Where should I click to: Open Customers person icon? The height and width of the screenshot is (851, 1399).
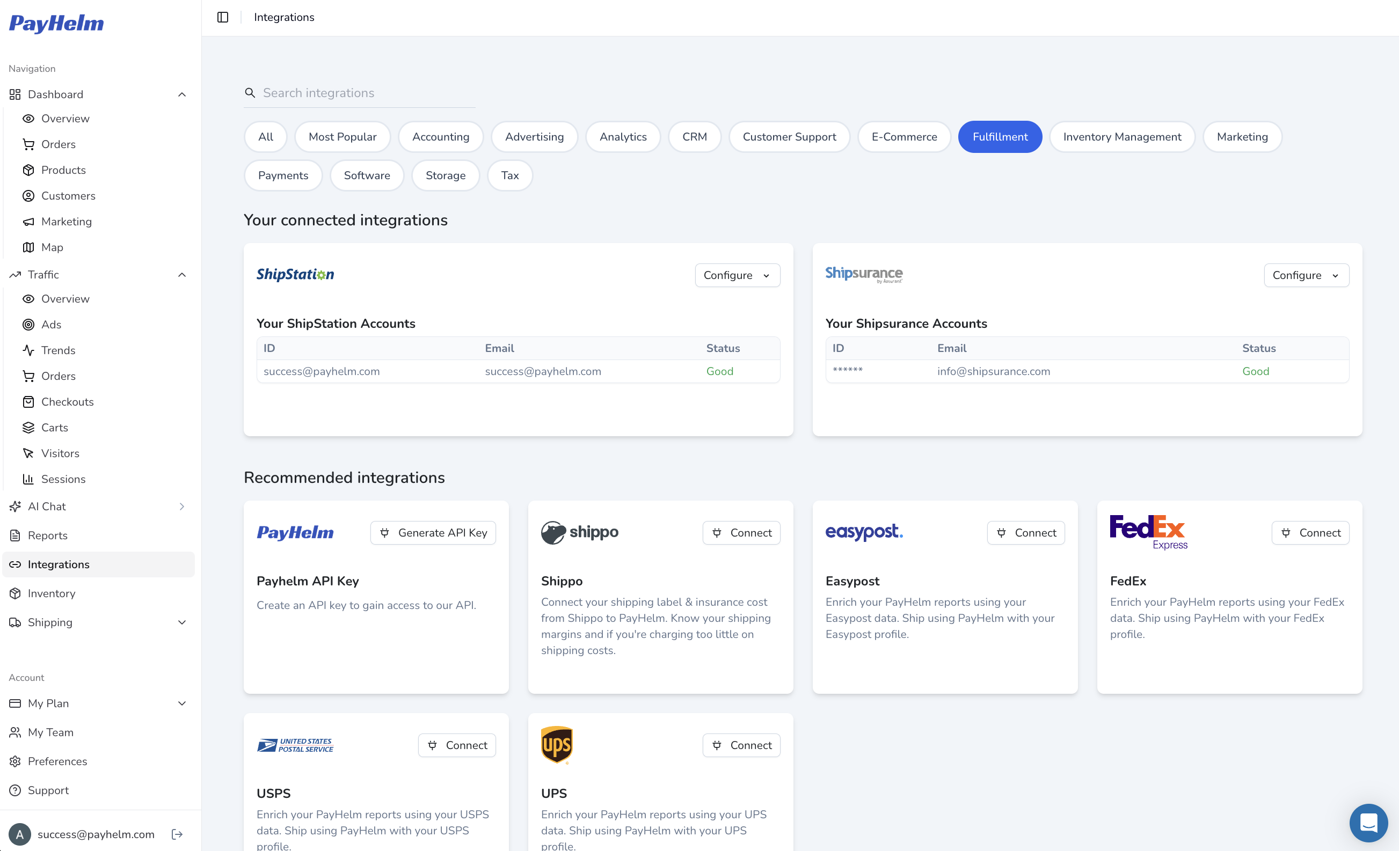pyautogui.click(x=28, y=196)
